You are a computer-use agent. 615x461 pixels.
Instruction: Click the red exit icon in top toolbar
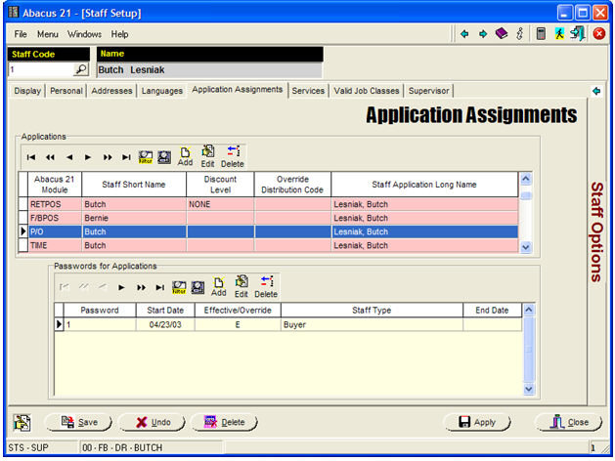tap(599, 34)
